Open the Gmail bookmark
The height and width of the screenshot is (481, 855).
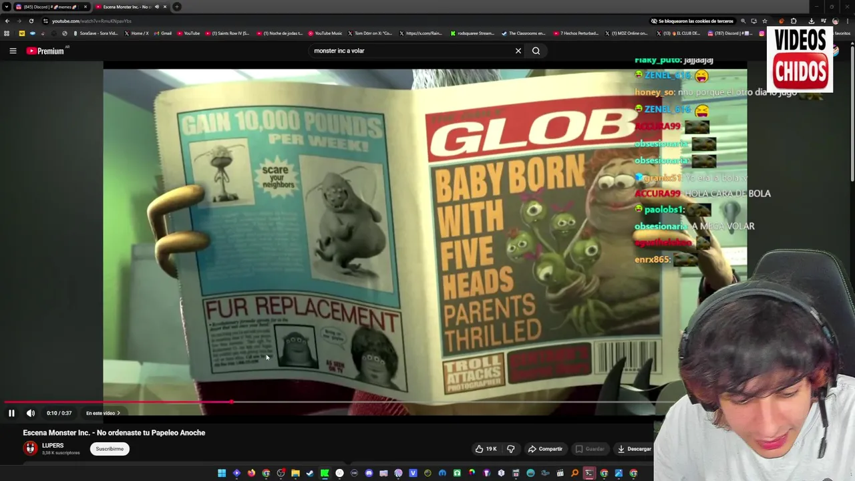(x=162, y=33)
